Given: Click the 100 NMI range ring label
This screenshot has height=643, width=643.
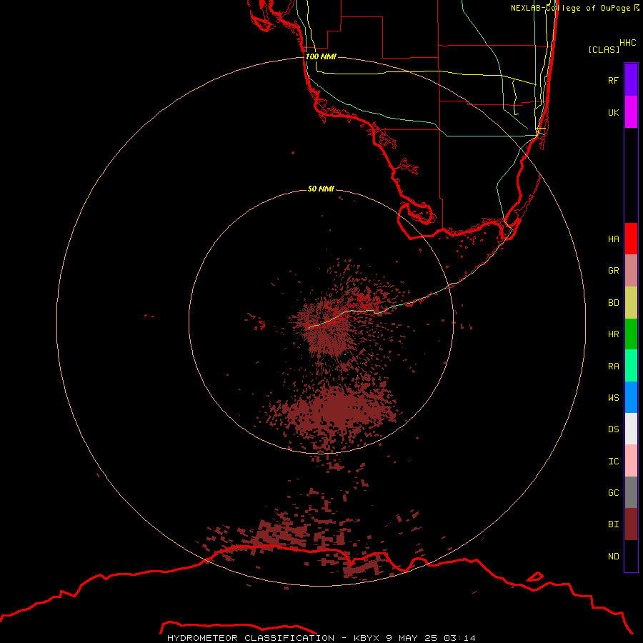Looking at the screenshot, I should 321,56.
